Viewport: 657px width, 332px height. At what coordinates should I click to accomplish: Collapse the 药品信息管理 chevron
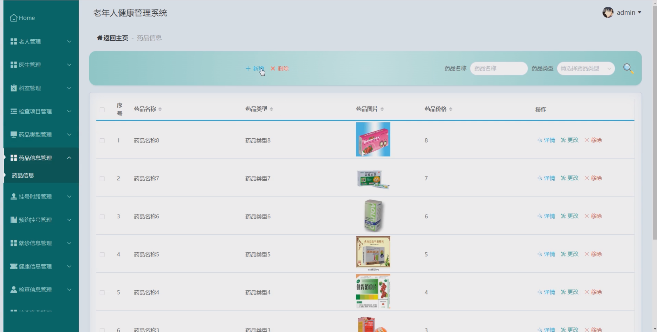point(69,158)
